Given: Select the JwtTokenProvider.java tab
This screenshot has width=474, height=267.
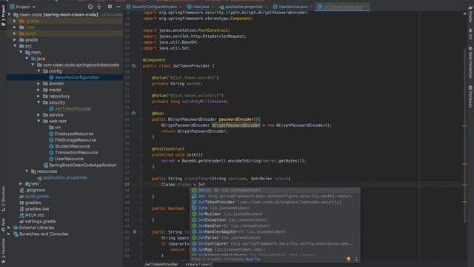Looking at the screenshot, I should click(342, 7).
